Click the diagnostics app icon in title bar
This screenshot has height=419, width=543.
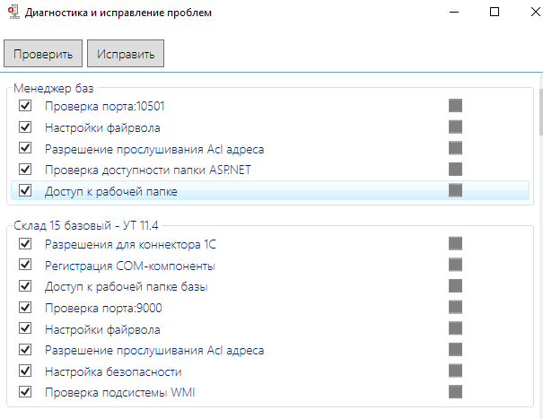pyautogui.click(x=13, y=13)
